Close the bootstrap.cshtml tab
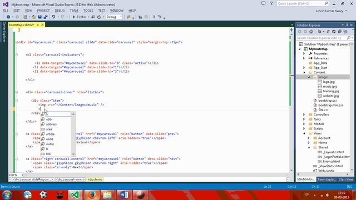The image size is (356, 200). pyautogui.click(x=42, y=24)
